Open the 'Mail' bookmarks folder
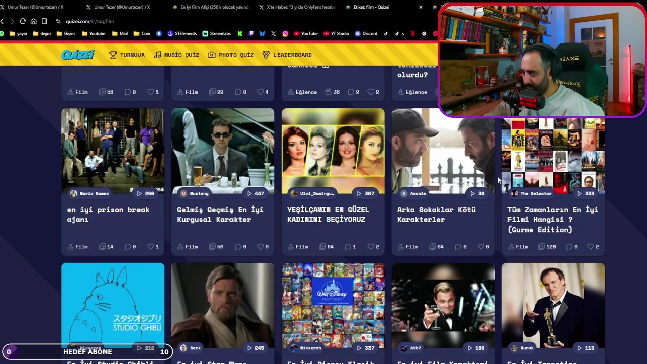This screenshot has width=647, height=364. [120, 34]
